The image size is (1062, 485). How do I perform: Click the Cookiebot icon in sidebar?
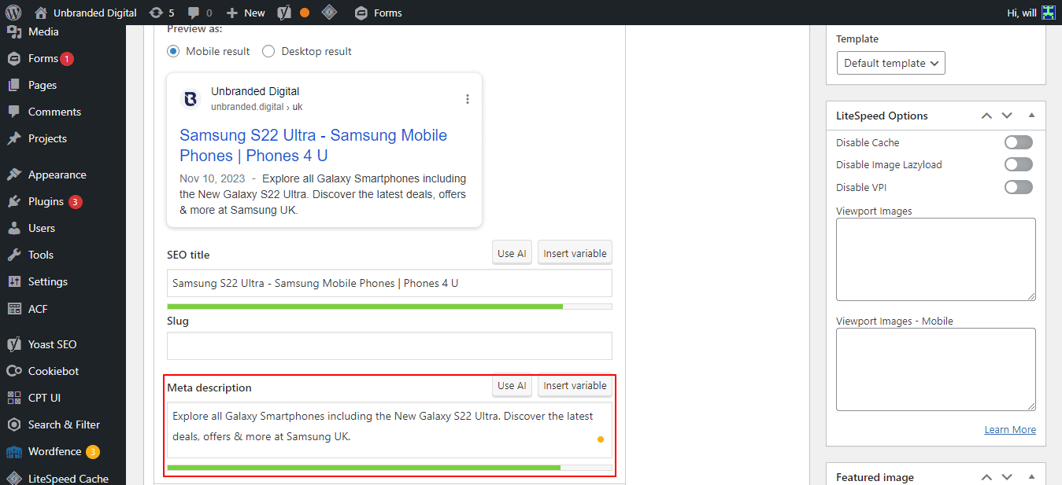[14, 371]
